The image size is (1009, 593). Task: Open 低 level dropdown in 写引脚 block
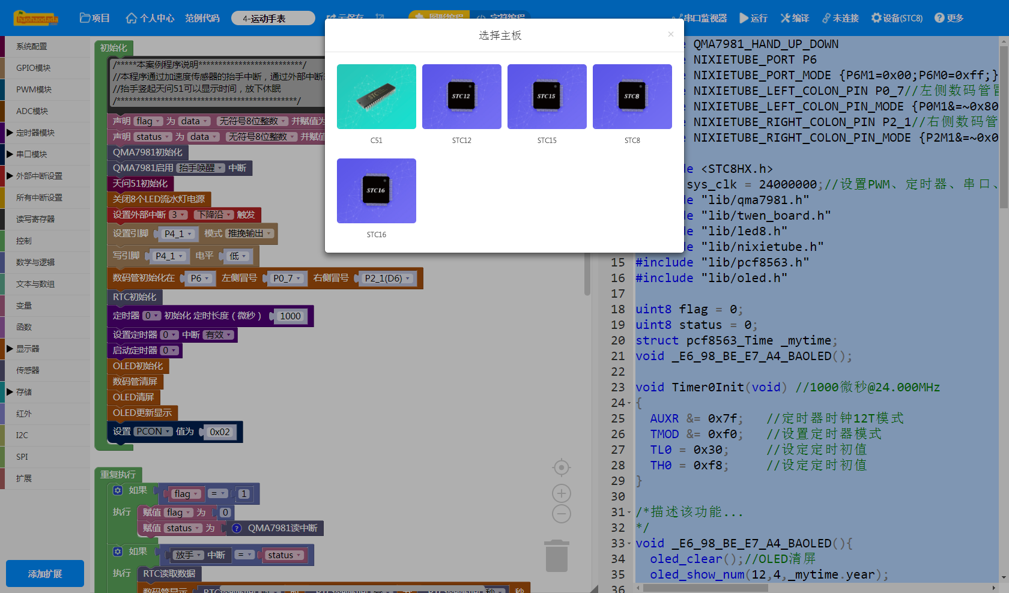[x=237, y=256]
